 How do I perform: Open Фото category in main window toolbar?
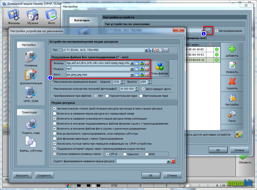point(51,17)
